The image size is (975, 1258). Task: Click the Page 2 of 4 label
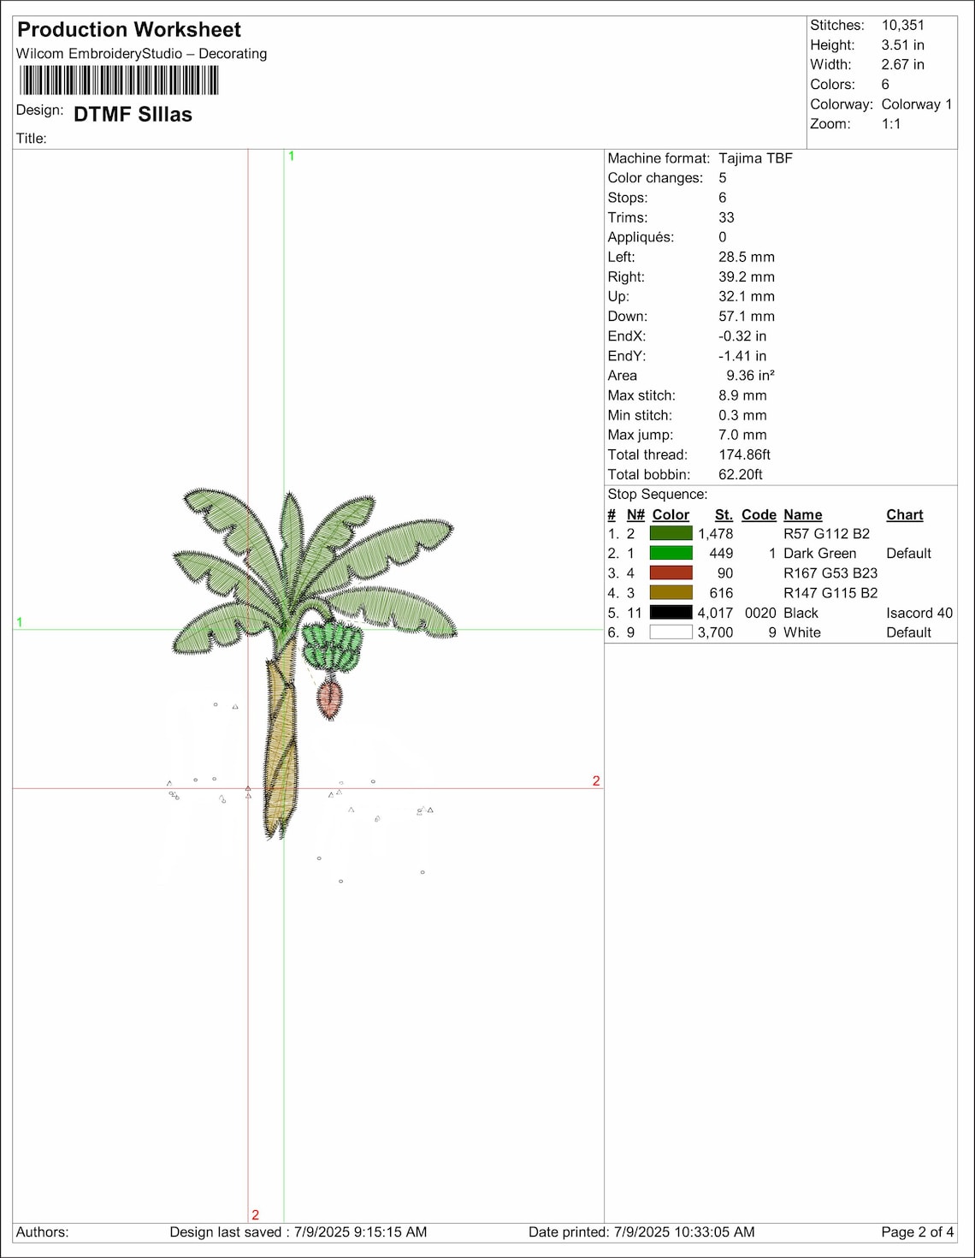[x=912, y=1233]
